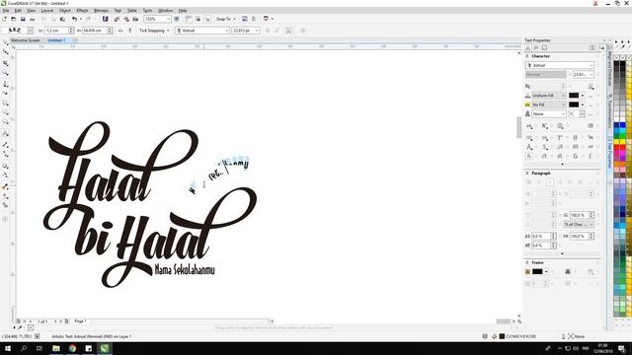This screenshot has height=355, width=632.
Task: Toggle the Paragraph tab in Text Properties
Action: 536,48
